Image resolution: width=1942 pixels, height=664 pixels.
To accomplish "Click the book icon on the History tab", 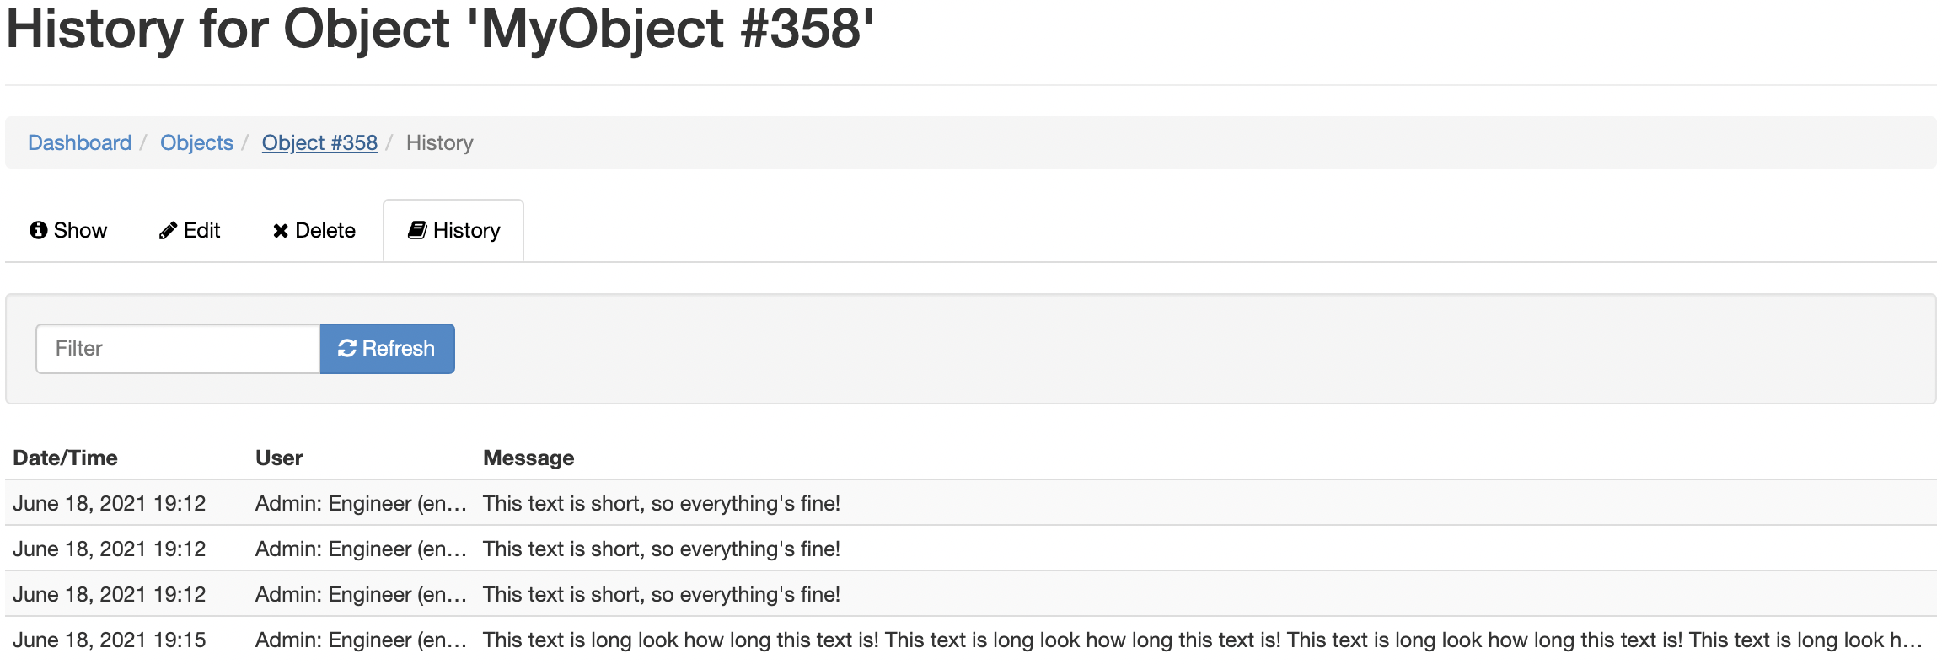I will point(416,229).
